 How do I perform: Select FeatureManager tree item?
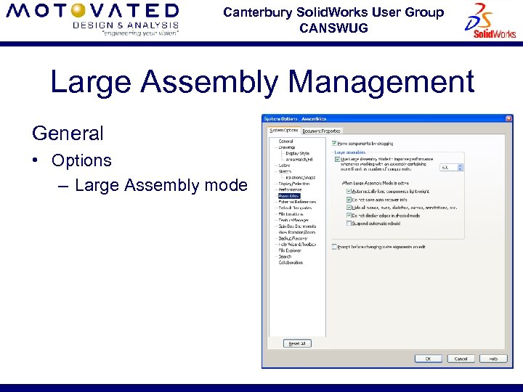(x=293, y=220)
